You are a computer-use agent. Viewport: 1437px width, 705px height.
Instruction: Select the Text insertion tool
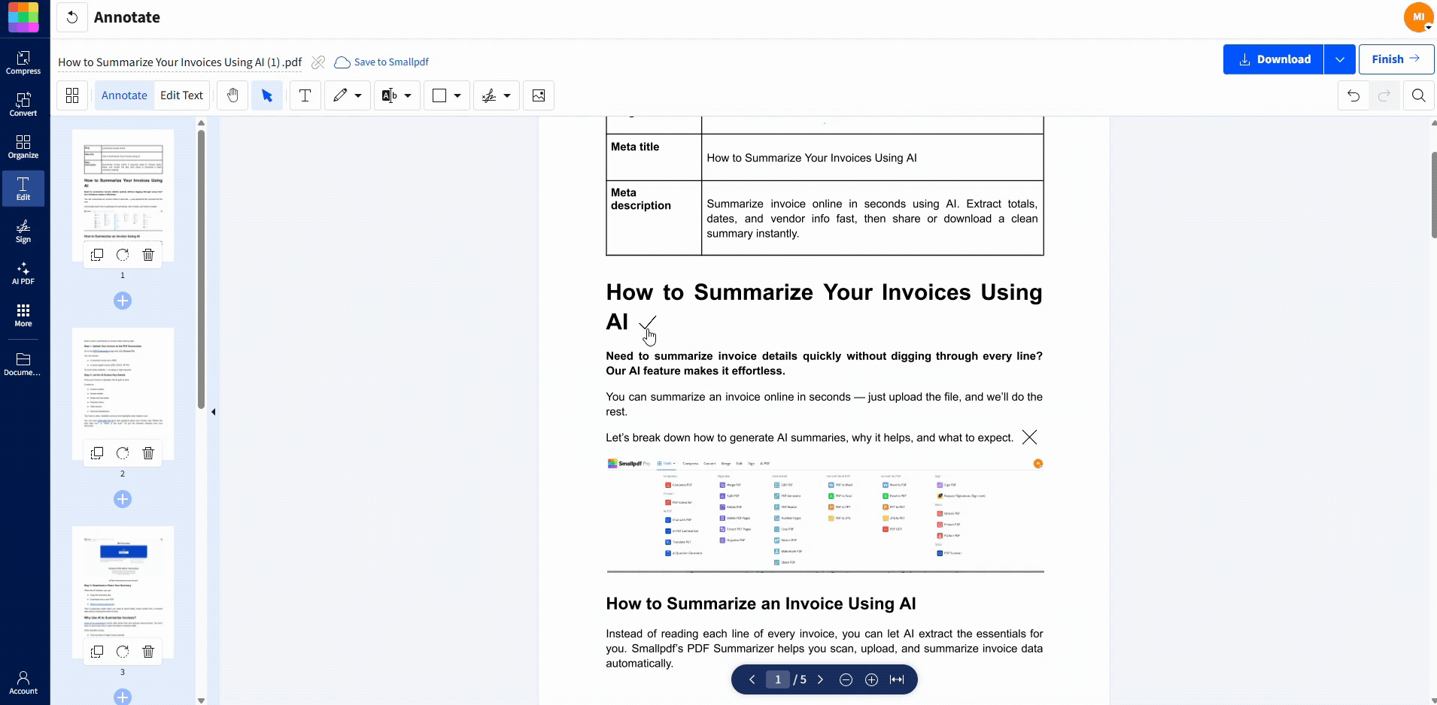[304, 95]
